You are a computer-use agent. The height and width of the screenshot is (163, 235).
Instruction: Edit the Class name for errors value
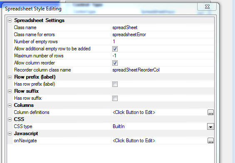click(163, 35)
